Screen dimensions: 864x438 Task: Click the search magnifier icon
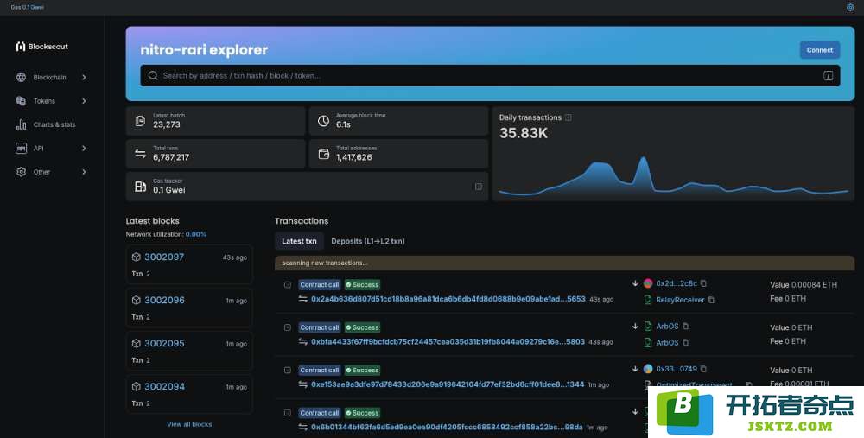tap(153, 75)
